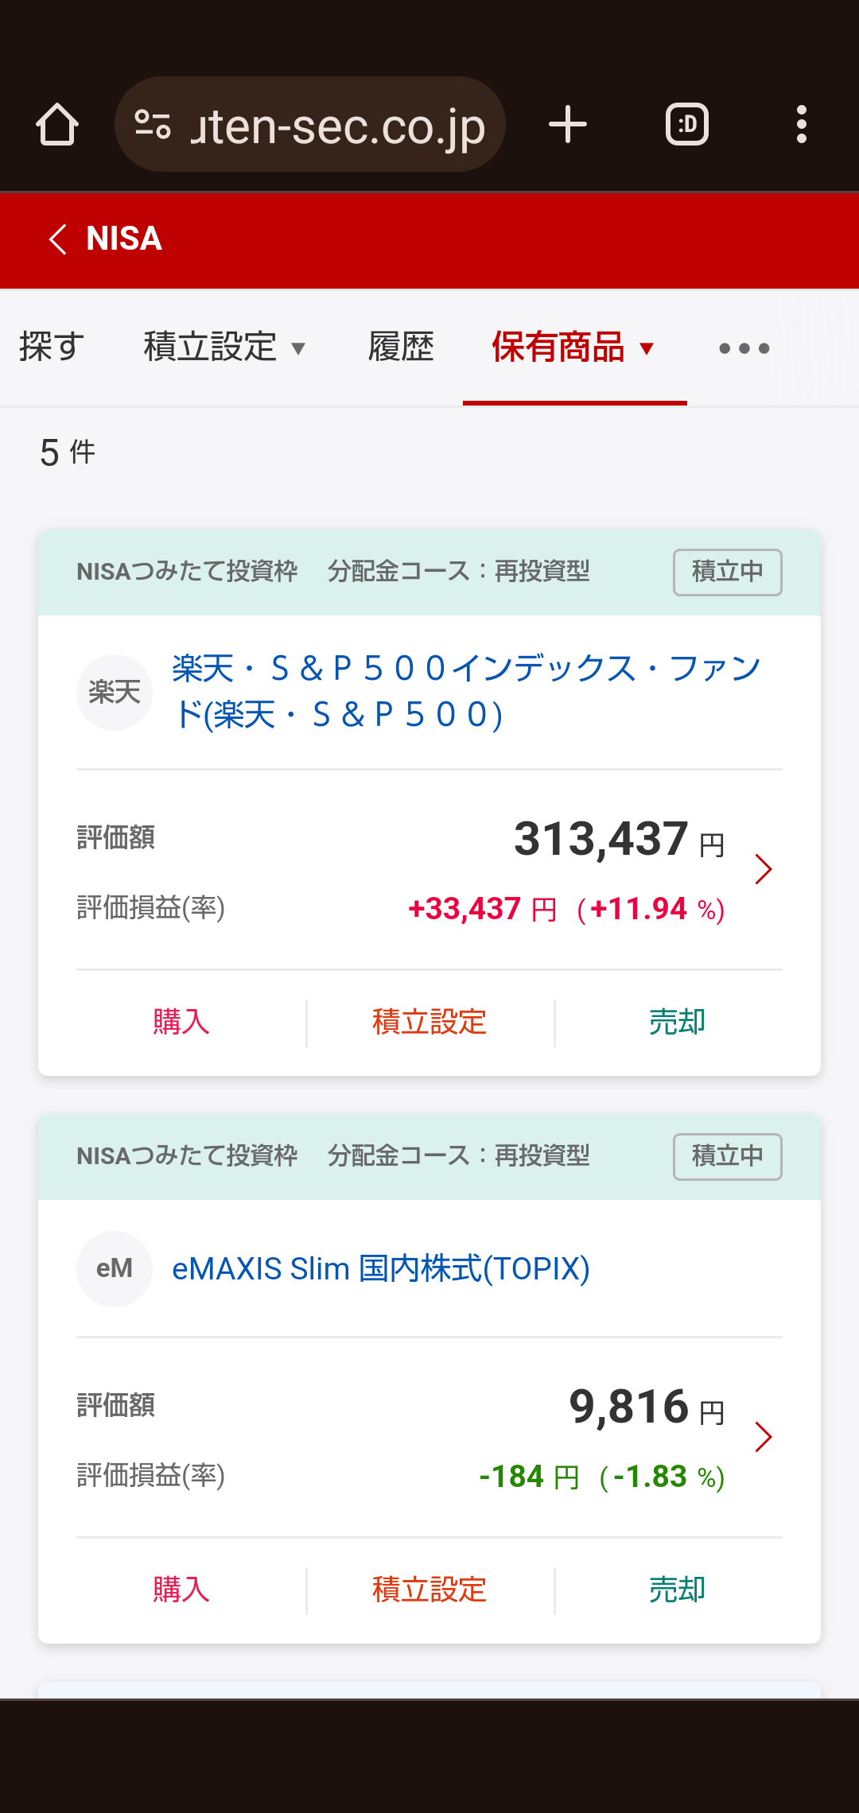Expand the 保有商品 dropdown tab
This screenshot has width=859, height=1813.
pos(574,347)
